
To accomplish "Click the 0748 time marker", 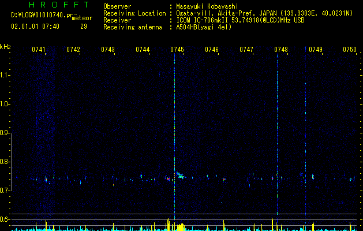I will 281,50.
